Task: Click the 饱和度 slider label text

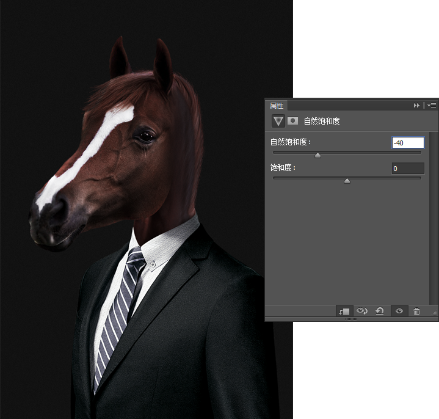Action: tap(283, 167)
